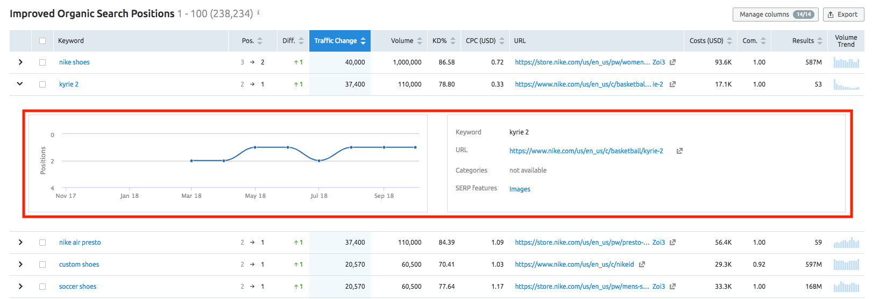This screenshot has width=872, height=299.
Task: Collapse the kyrie 2 row details
Action: (20, 84)
